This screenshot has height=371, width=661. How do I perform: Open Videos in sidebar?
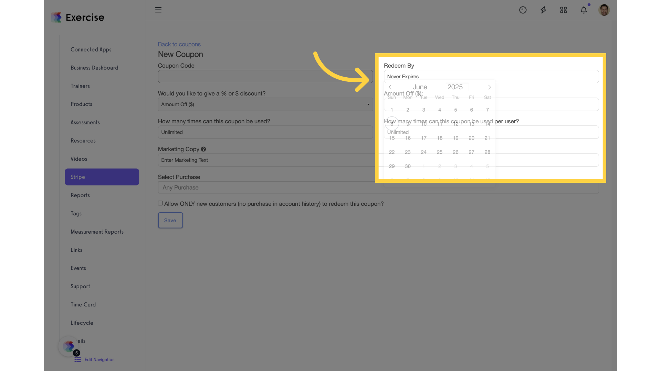[79, 159]
